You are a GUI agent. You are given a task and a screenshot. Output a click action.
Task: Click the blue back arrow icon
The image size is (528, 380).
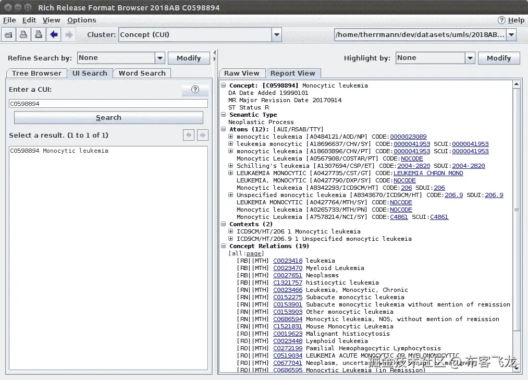coord(54,35)
